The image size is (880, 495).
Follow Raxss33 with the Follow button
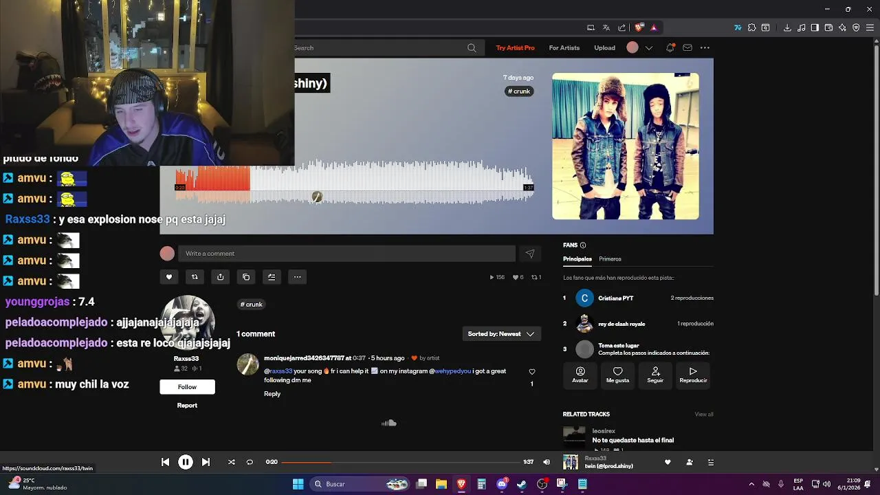point(188,387)
